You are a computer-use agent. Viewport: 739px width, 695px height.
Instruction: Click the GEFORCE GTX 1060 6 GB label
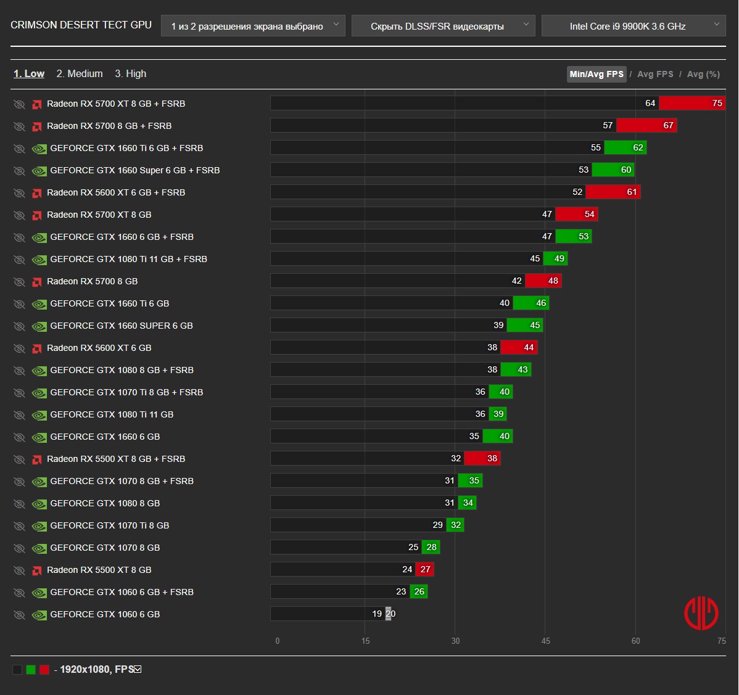pos(105,614)
